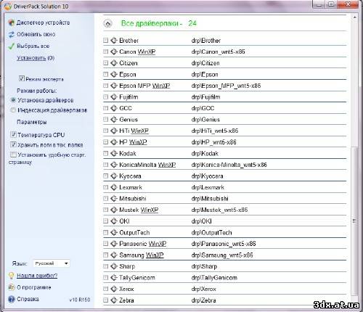Viewport: 363px width, 312px height.
Task: Click the driver icon next to Epson MFP WinXP
Action: tap(114, 86)
